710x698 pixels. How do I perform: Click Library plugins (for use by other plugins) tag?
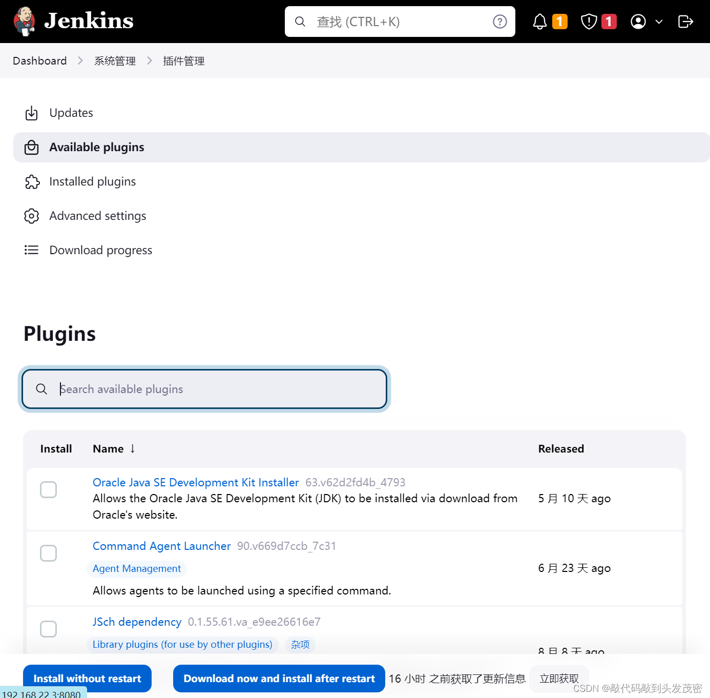pyautogui.click(x=182, y=644)
